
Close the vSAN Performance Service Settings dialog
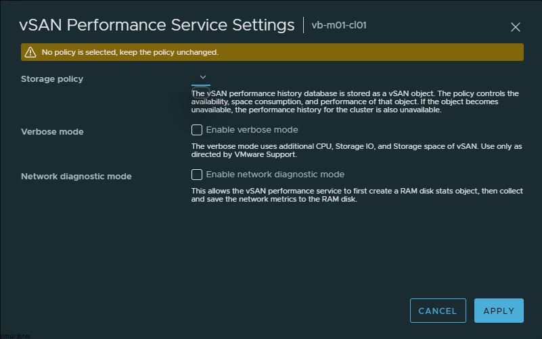point(515,27)
